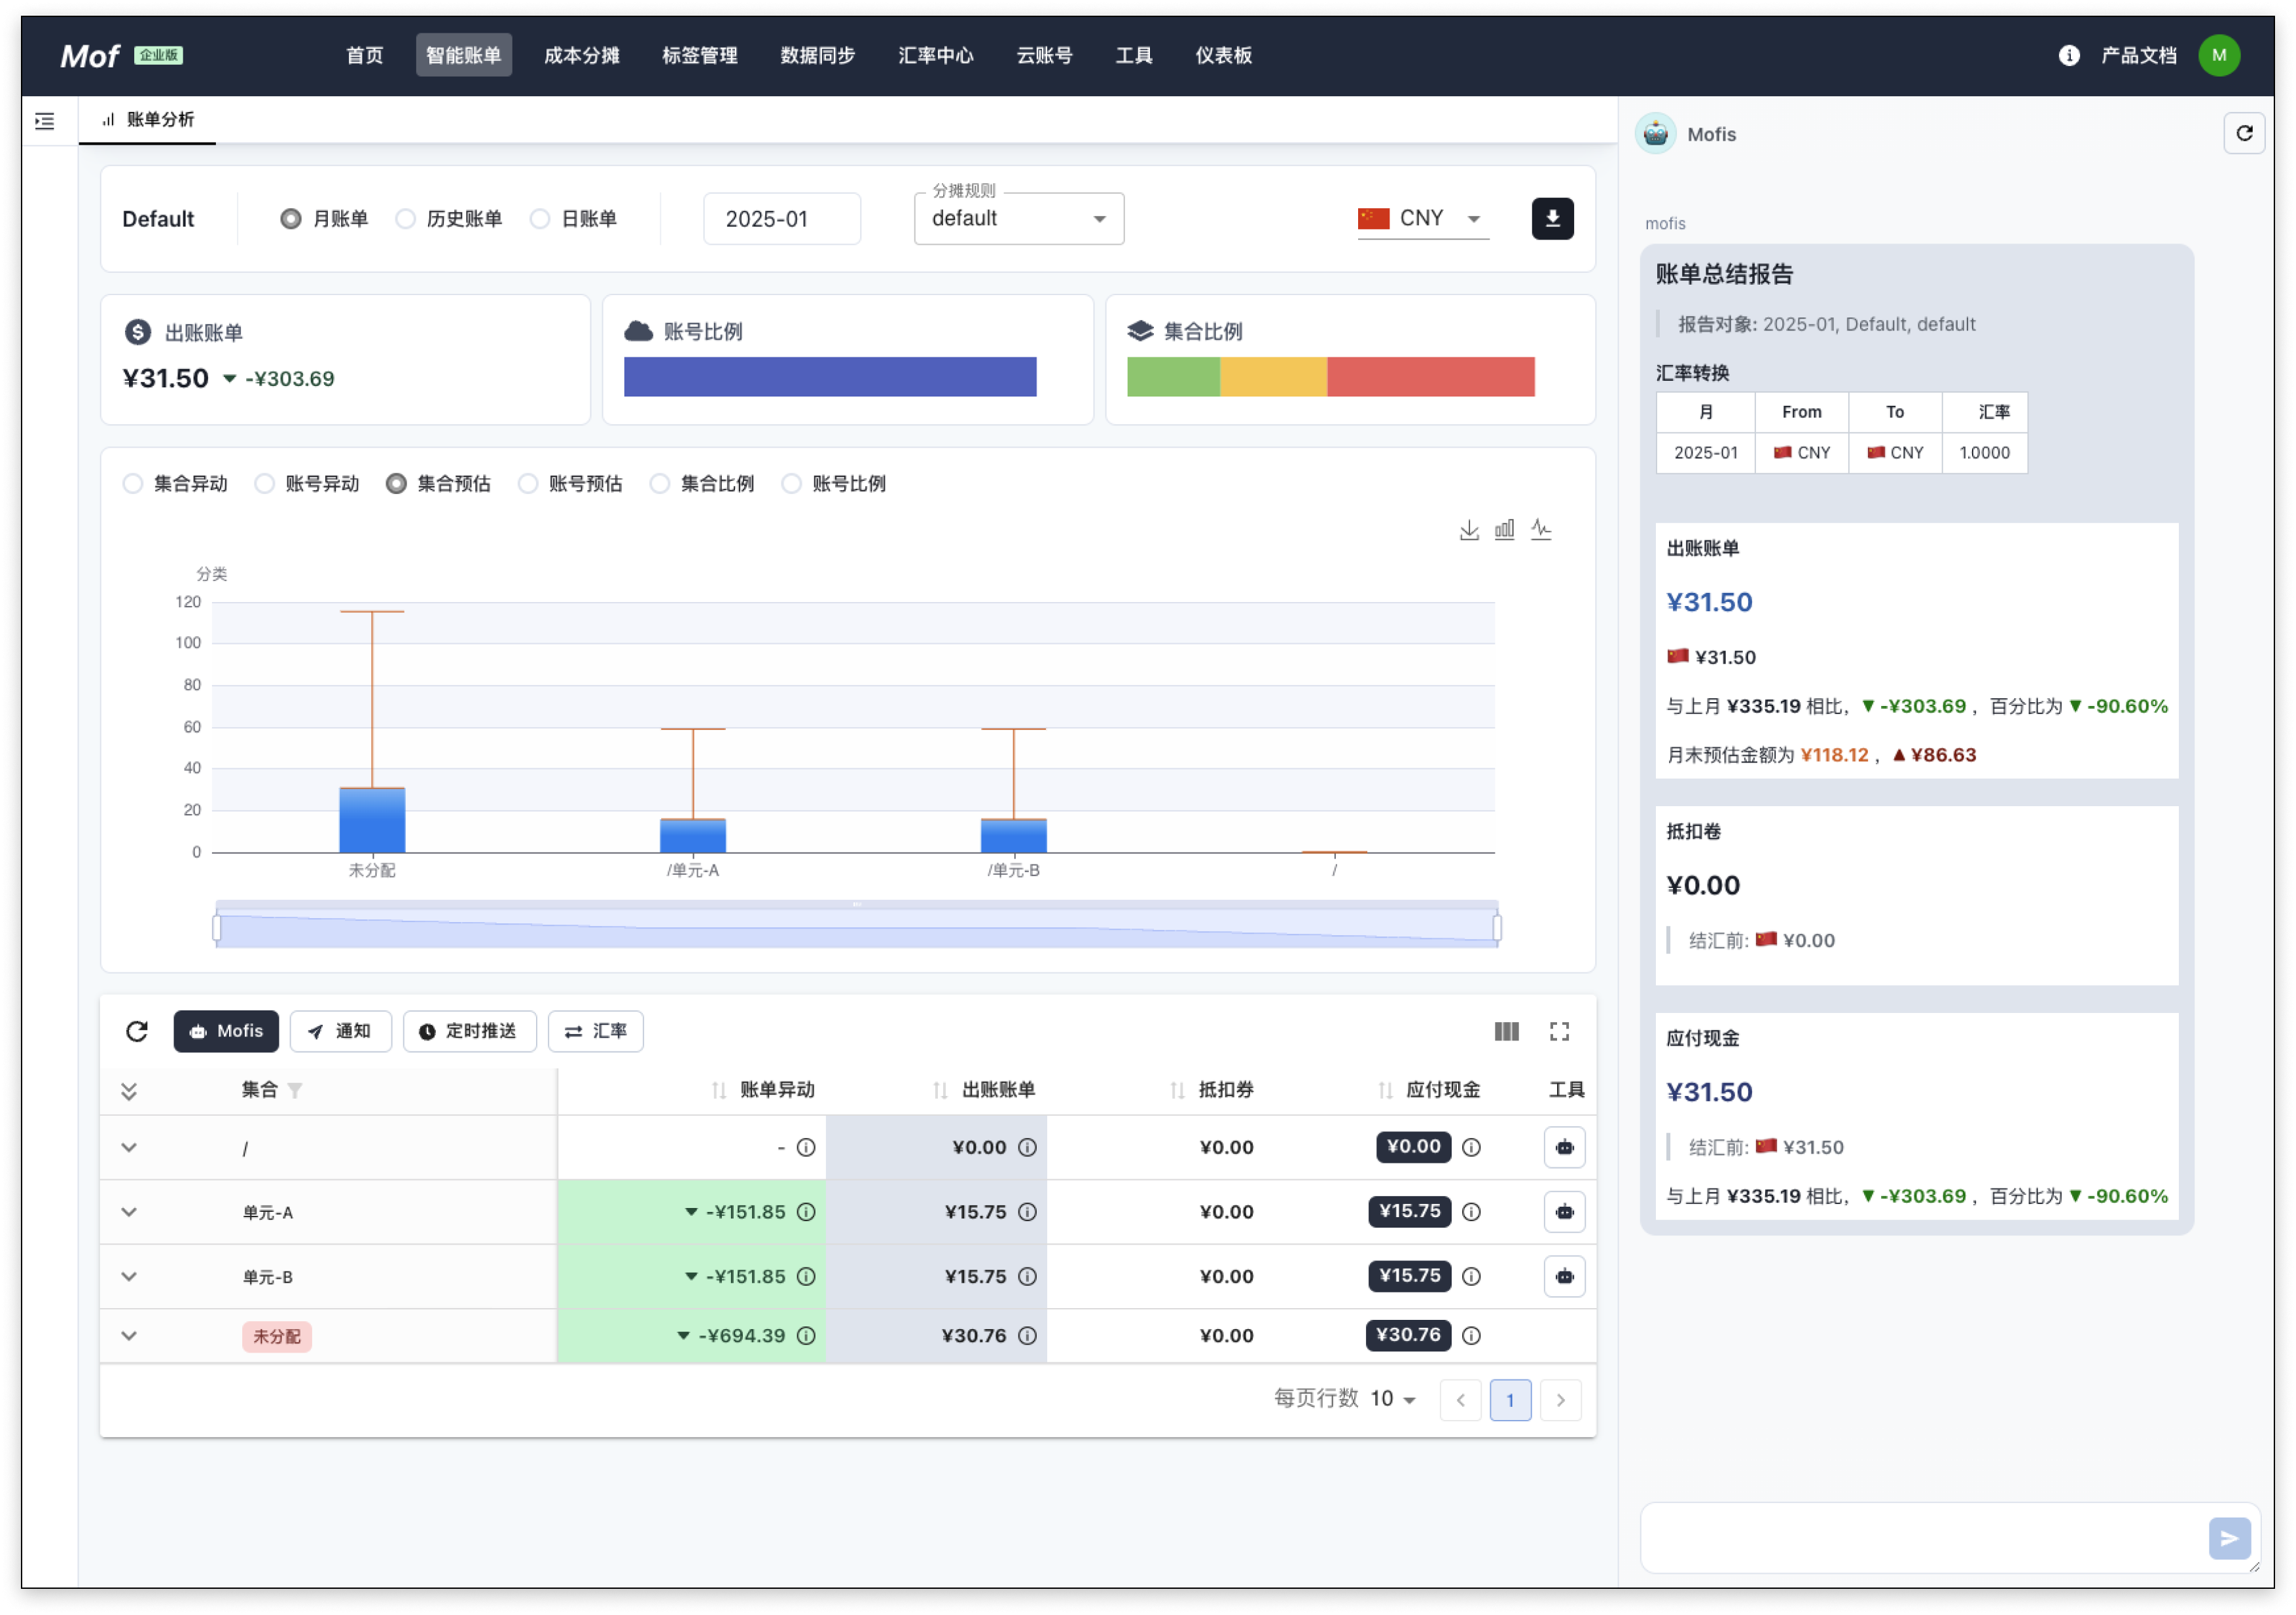Open the user avatar M menu
This screenshot has height=1615, width=2296.
[x=2219, y=55]
